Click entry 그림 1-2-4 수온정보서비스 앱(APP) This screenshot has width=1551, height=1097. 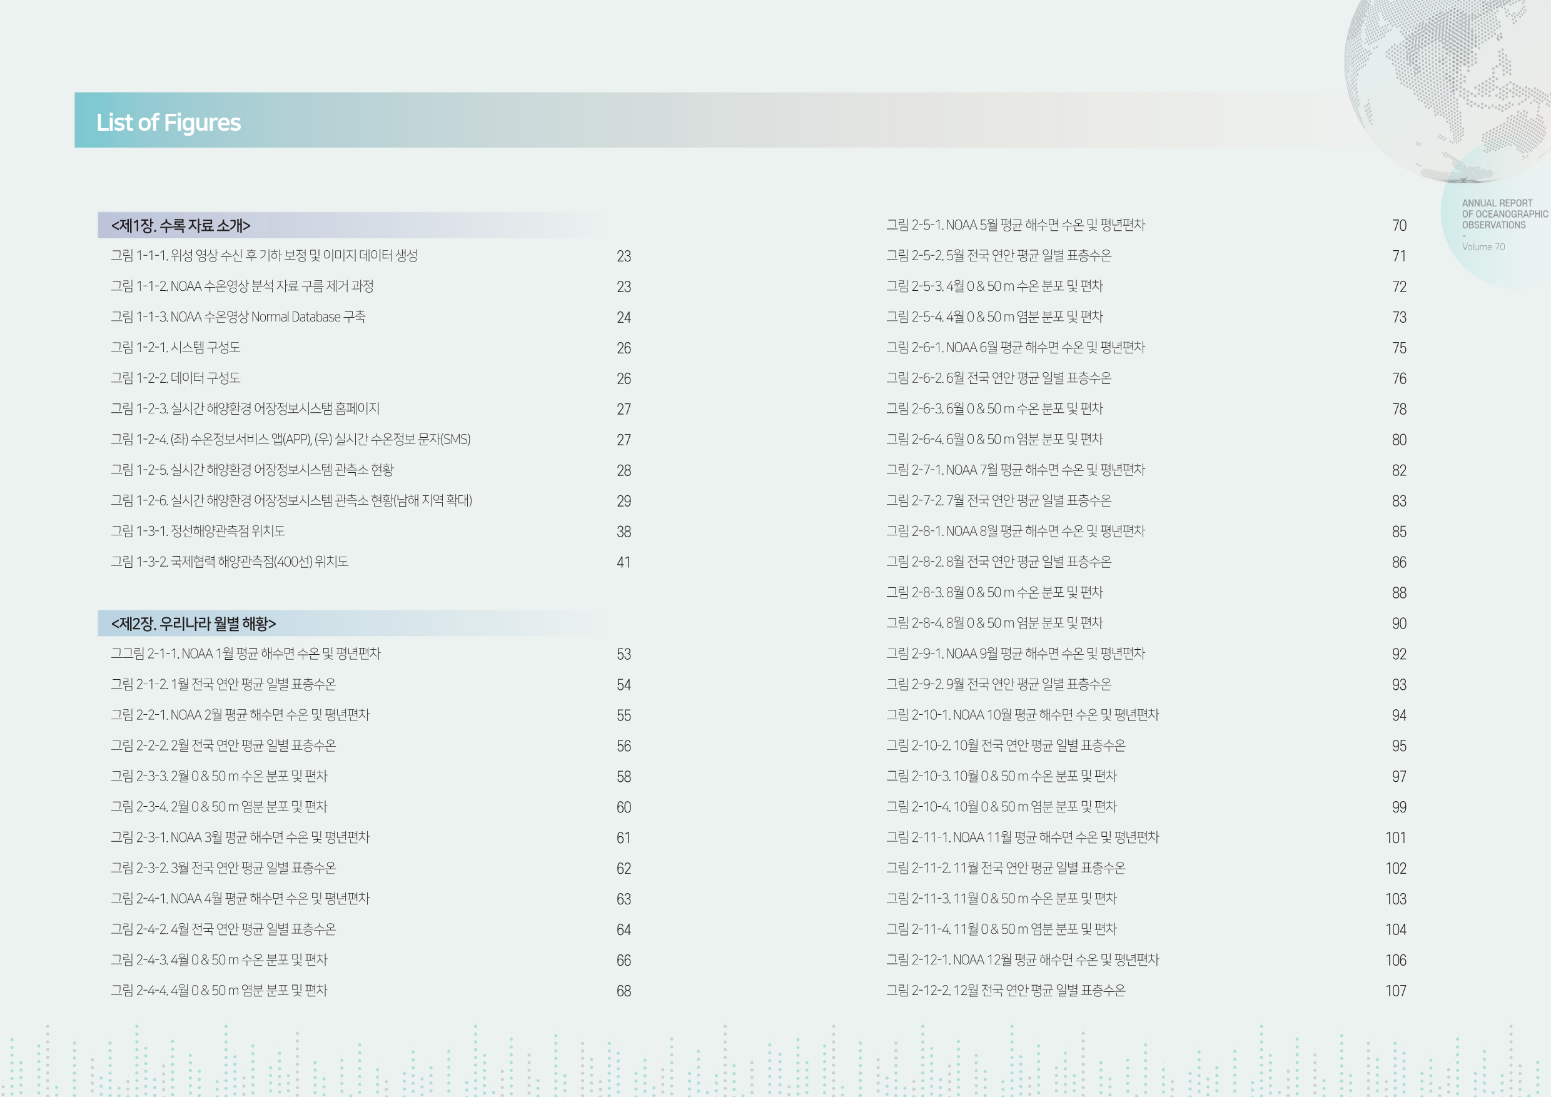point(290,439)
